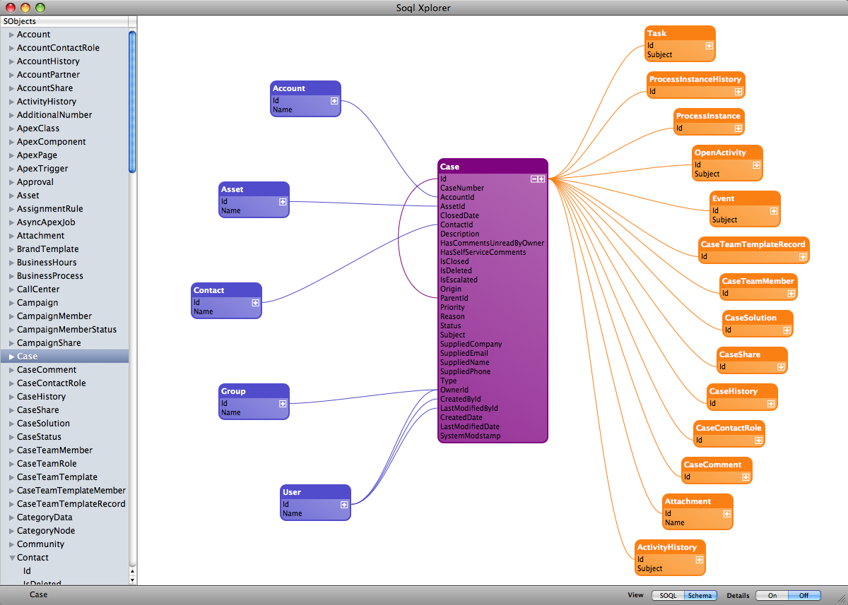Screen dimensions: 848x605
Task: Select the Id field under Contact
Action: (27, 571)
